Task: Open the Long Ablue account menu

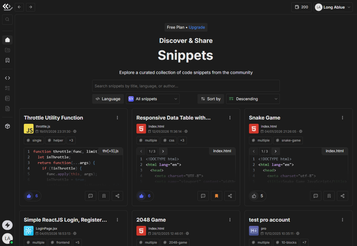Action: (333, 7)
